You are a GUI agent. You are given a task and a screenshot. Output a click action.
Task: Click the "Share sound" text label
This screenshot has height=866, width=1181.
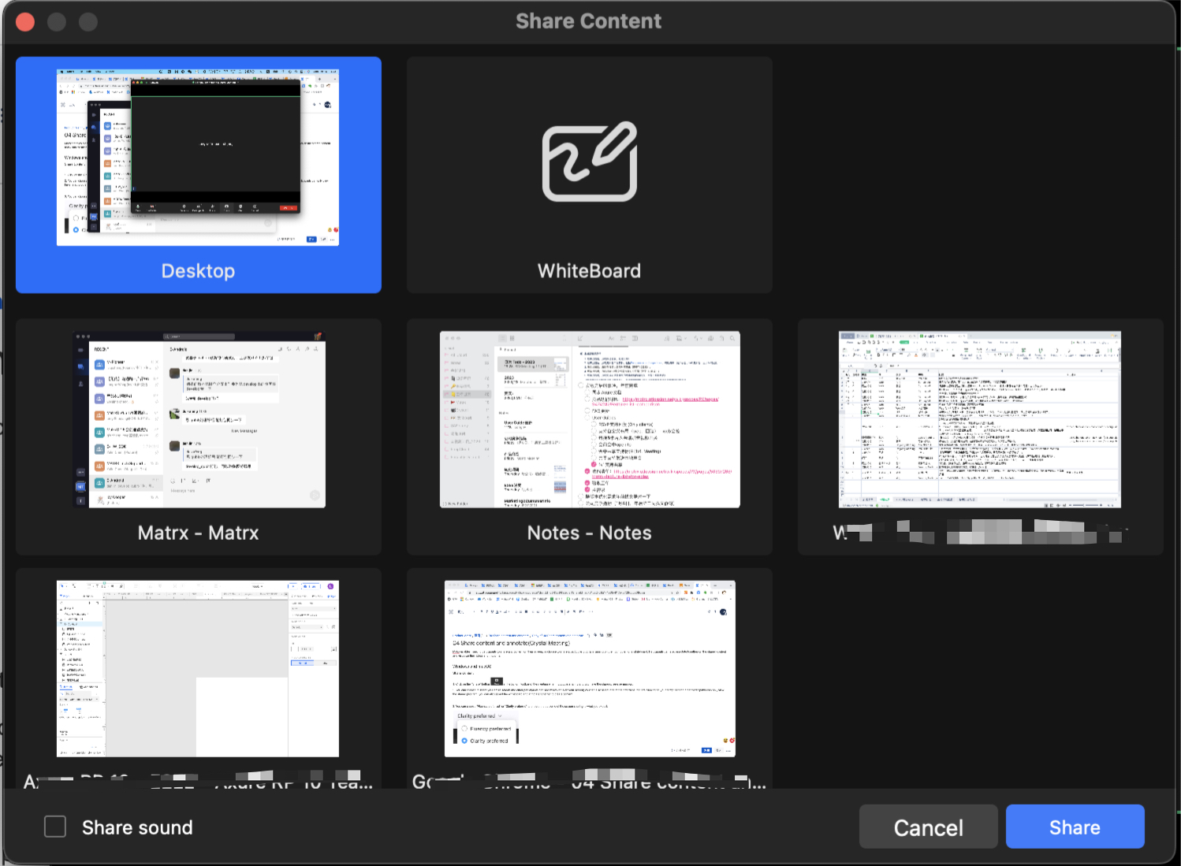tap(137, 827)
